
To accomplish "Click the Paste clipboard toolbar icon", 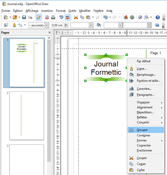I will pyautogui.click(x=88, y=17).
